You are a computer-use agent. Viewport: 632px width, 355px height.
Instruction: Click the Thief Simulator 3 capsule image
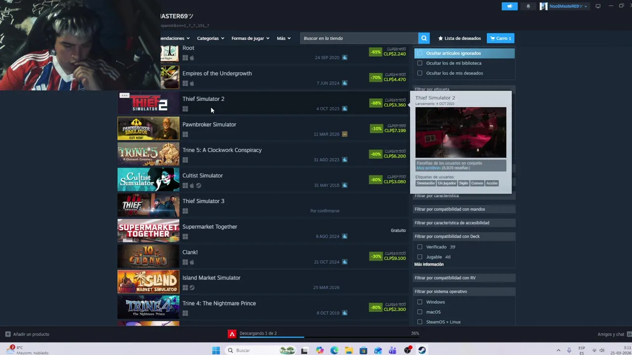[x=148, y=206]
